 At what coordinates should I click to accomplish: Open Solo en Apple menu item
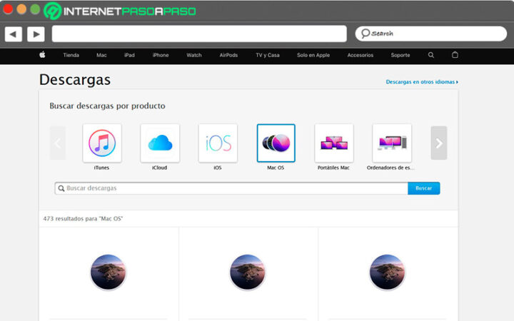(313, 55)
